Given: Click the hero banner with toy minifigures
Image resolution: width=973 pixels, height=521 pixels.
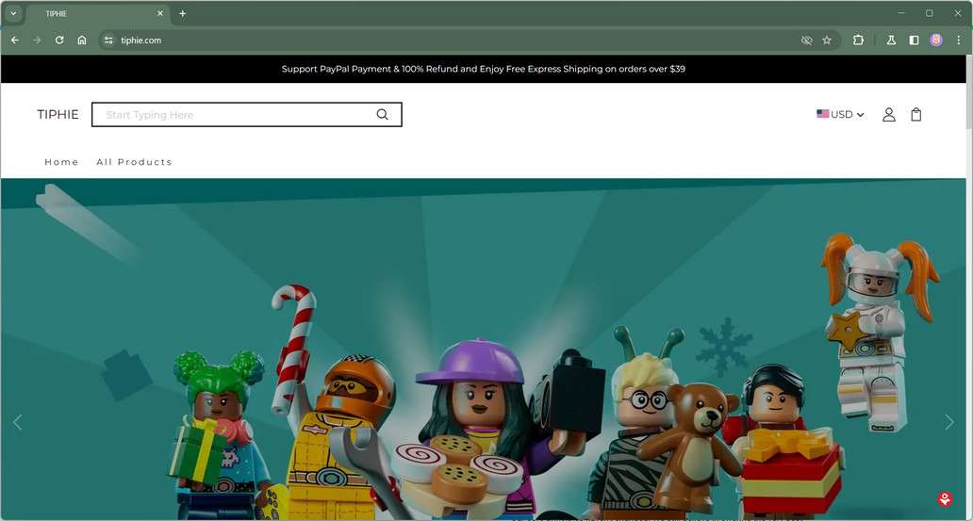Looking at the screenshot, I should [484, 350].
